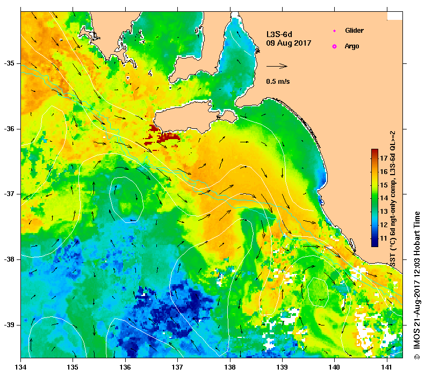Click the '139' longitude axis label
This screenshot has height=376, width=425.
point(283,367)
